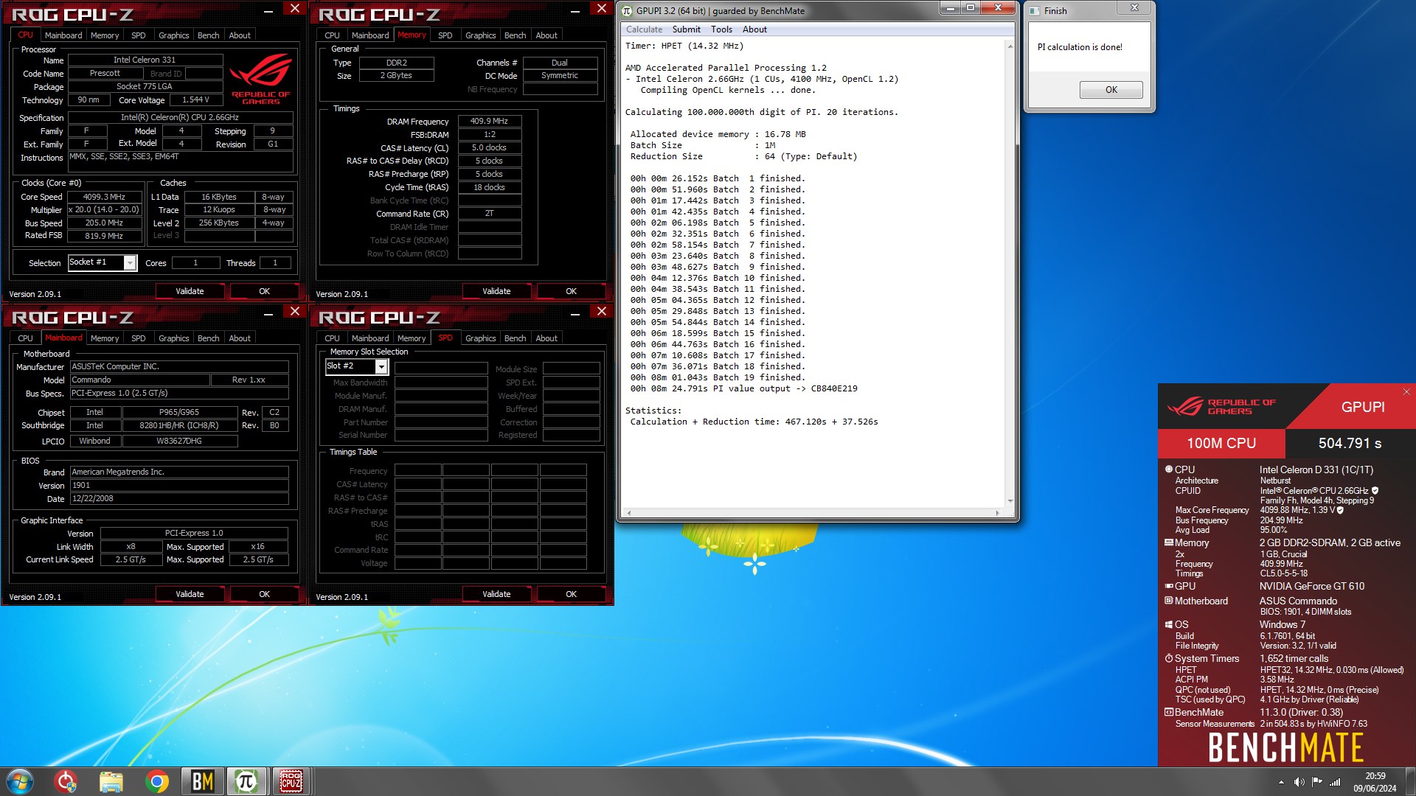The width and height of the screenshot is (1416, 796).
Task: Click the Show desktop strip
Action: pos(1410,781)
